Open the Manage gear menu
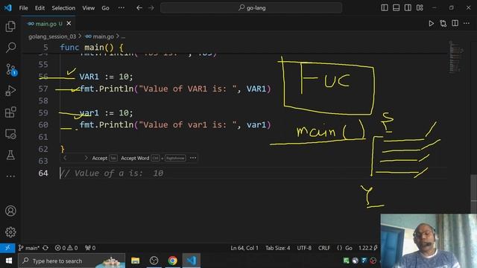The height and width of the screenshot is (268, 477). 10,232
